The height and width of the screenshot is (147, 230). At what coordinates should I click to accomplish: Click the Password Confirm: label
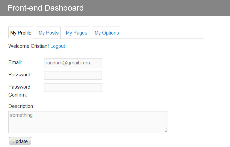(19, 91)
